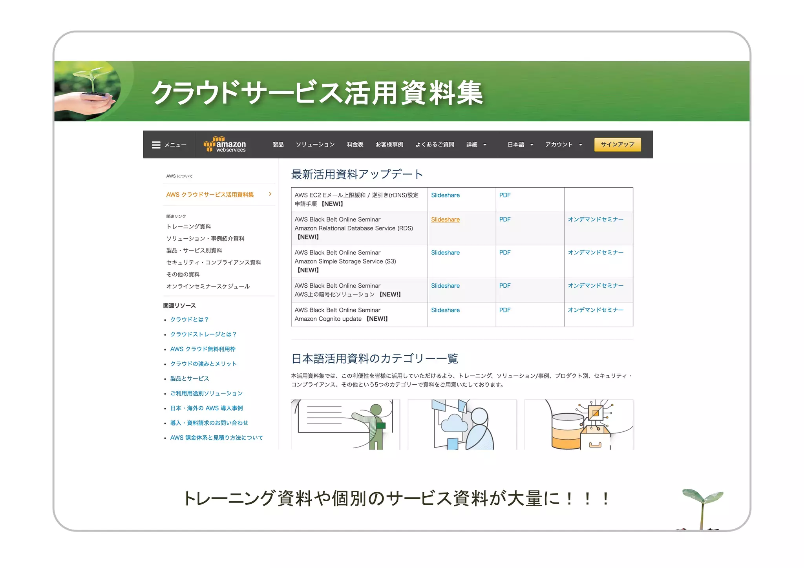Open ご利用用途別ソリューション link

click(206, 393)
